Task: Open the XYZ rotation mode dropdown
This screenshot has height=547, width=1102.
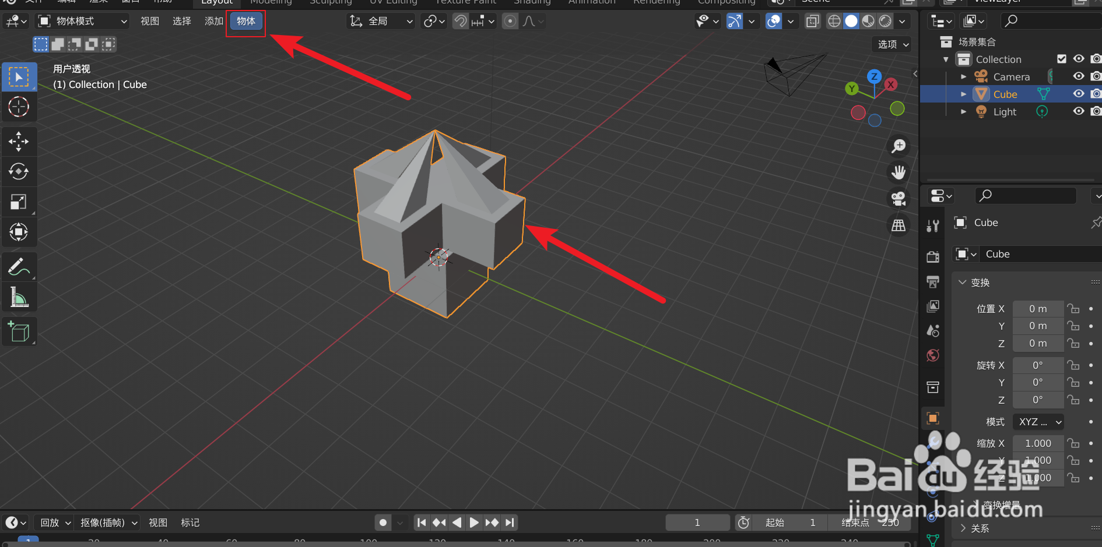Action: tap(1038, 422)
